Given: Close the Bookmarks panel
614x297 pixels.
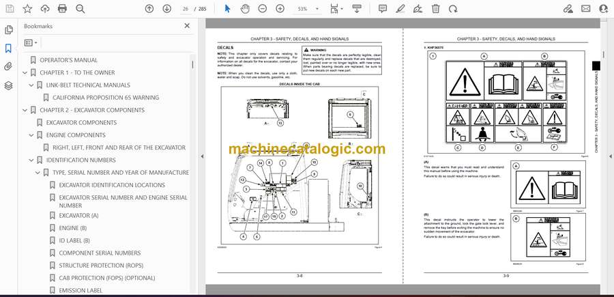Looking at the screenshot, I should click(187, 26).
